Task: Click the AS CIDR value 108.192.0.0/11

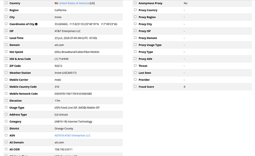Action: coord(64,149)
